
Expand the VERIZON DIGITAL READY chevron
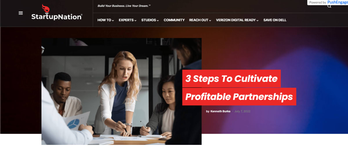click(x=258, y=20)
